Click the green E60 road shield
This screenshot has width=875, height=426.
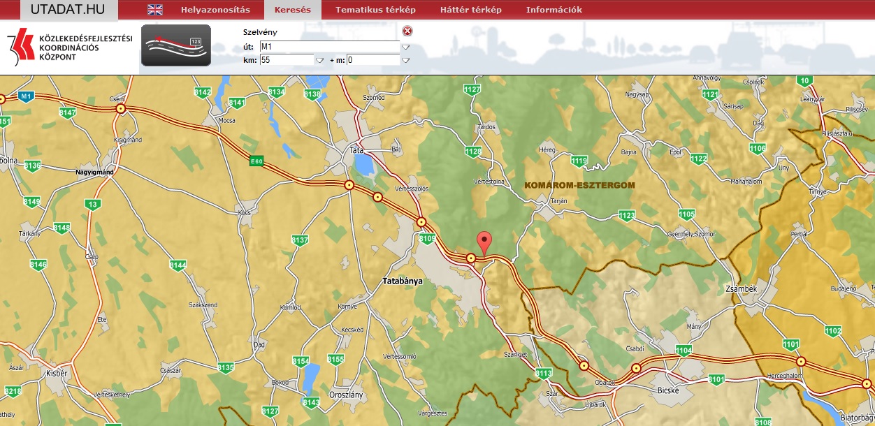point(257,161)
